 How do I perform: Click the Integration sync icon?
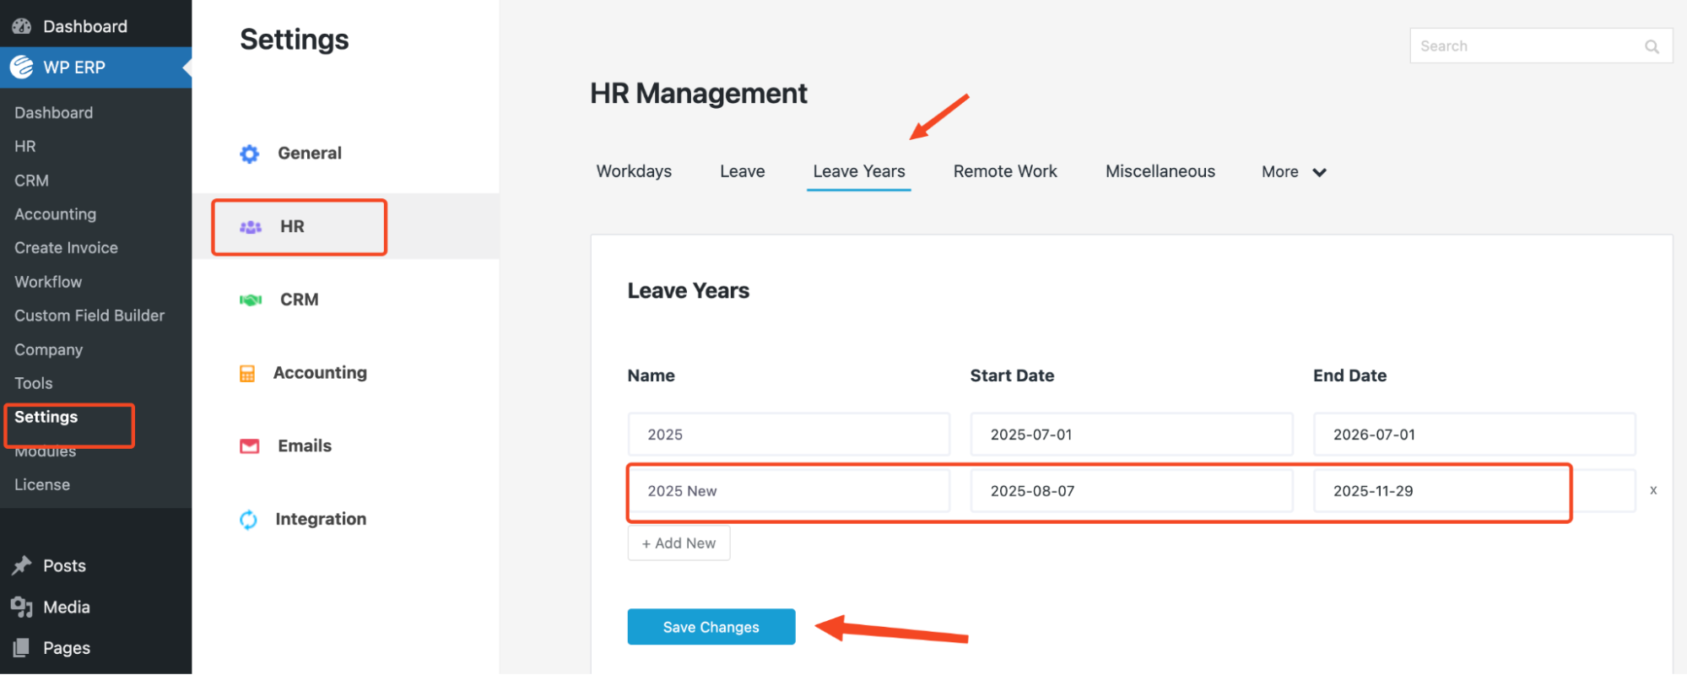click(248, 520)
